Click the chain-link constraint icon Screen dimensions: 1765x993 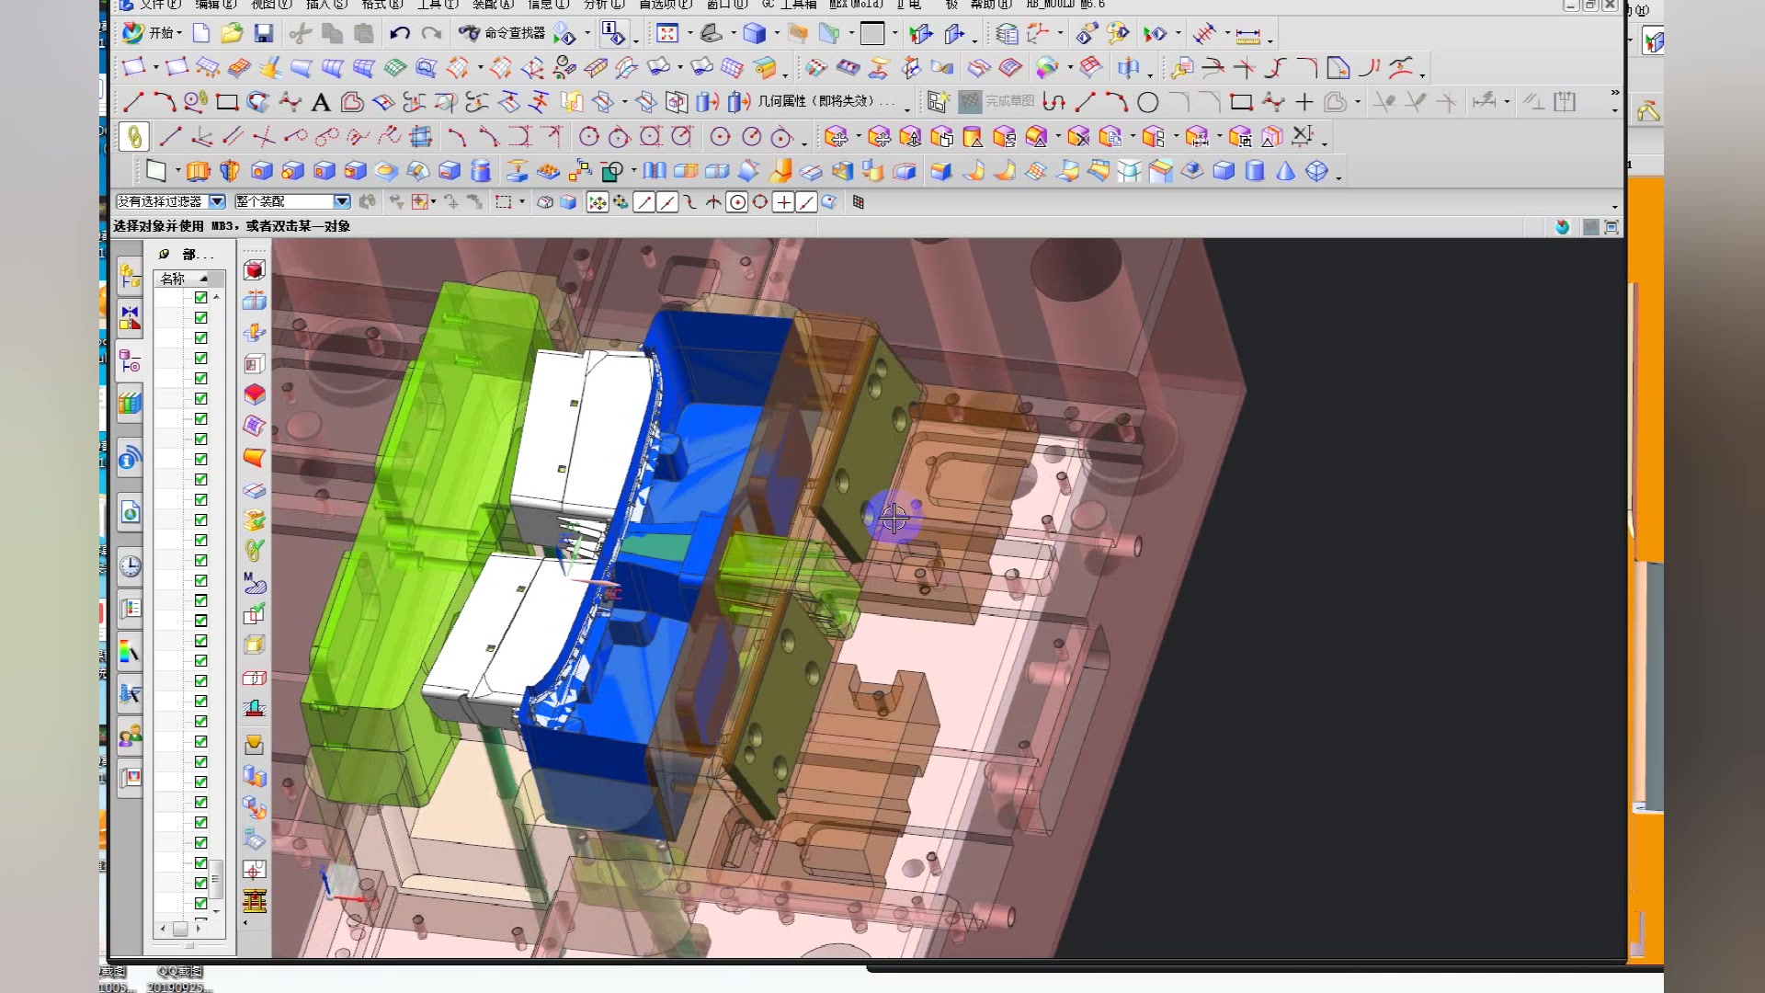[x=134, y=137]
